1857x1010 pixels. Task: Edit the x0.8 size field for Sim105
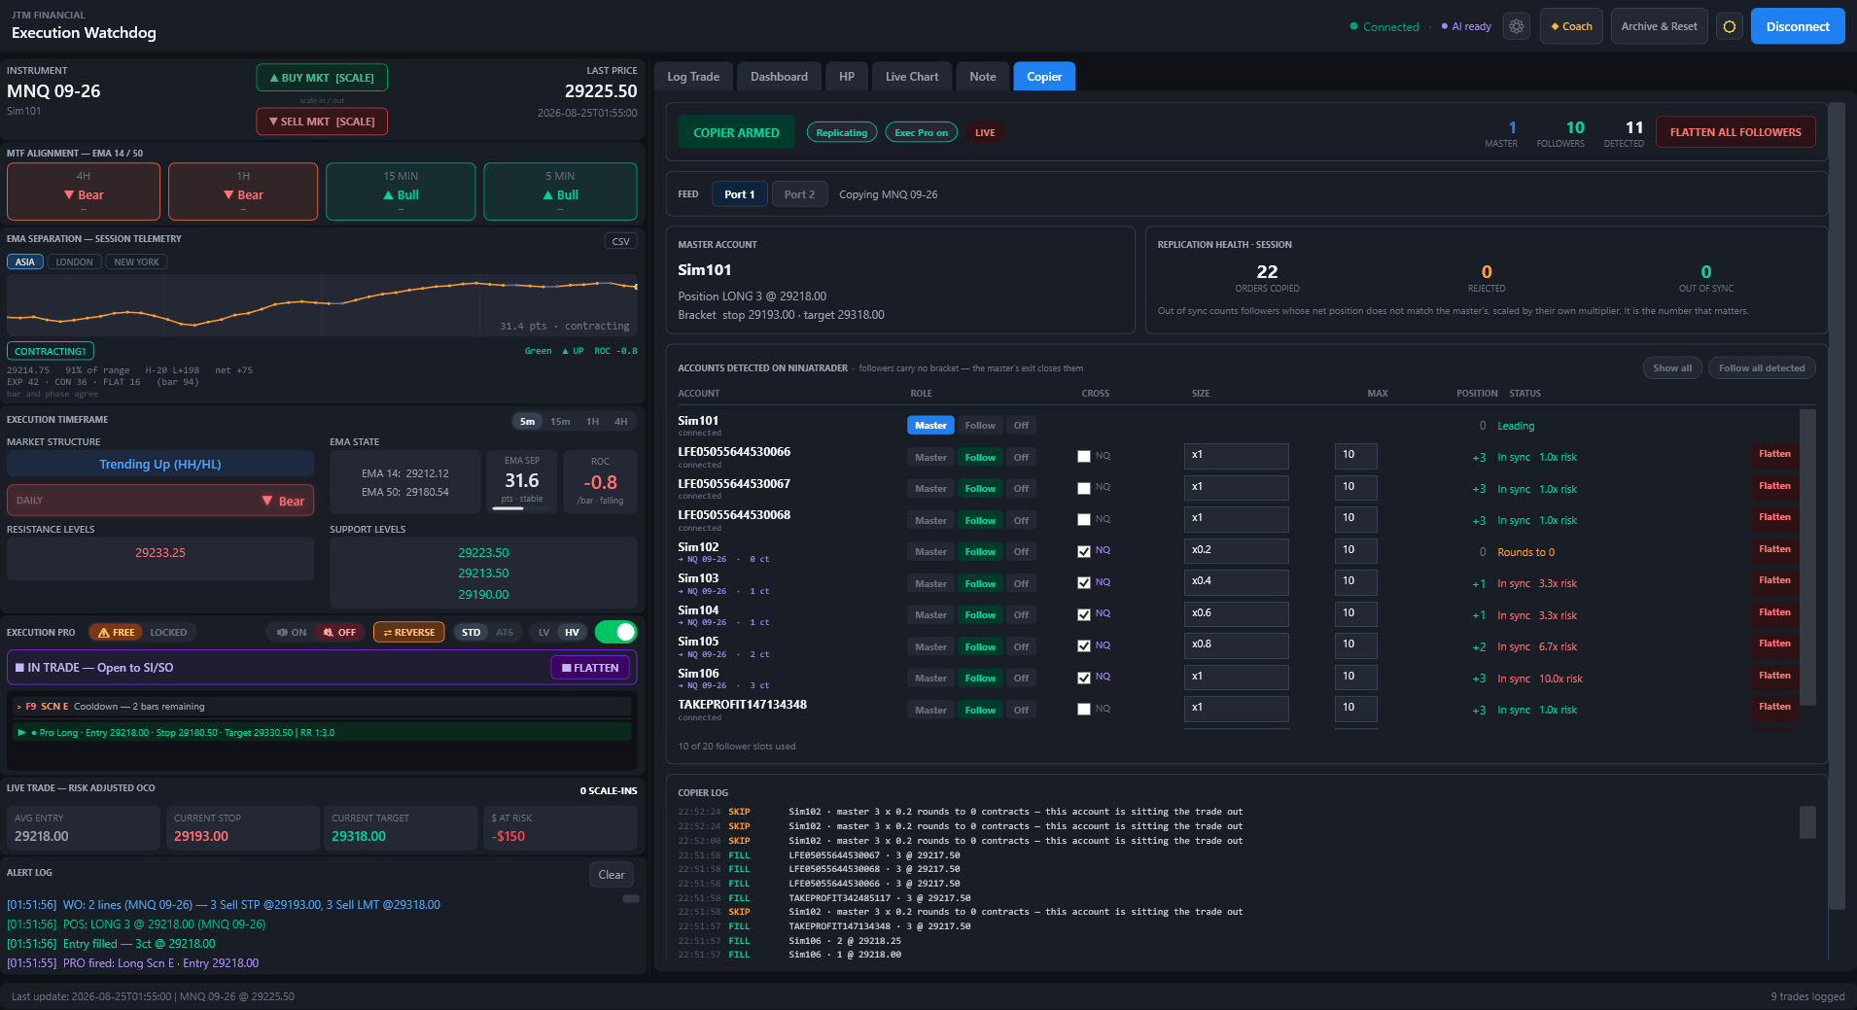tap(1236, 645)
